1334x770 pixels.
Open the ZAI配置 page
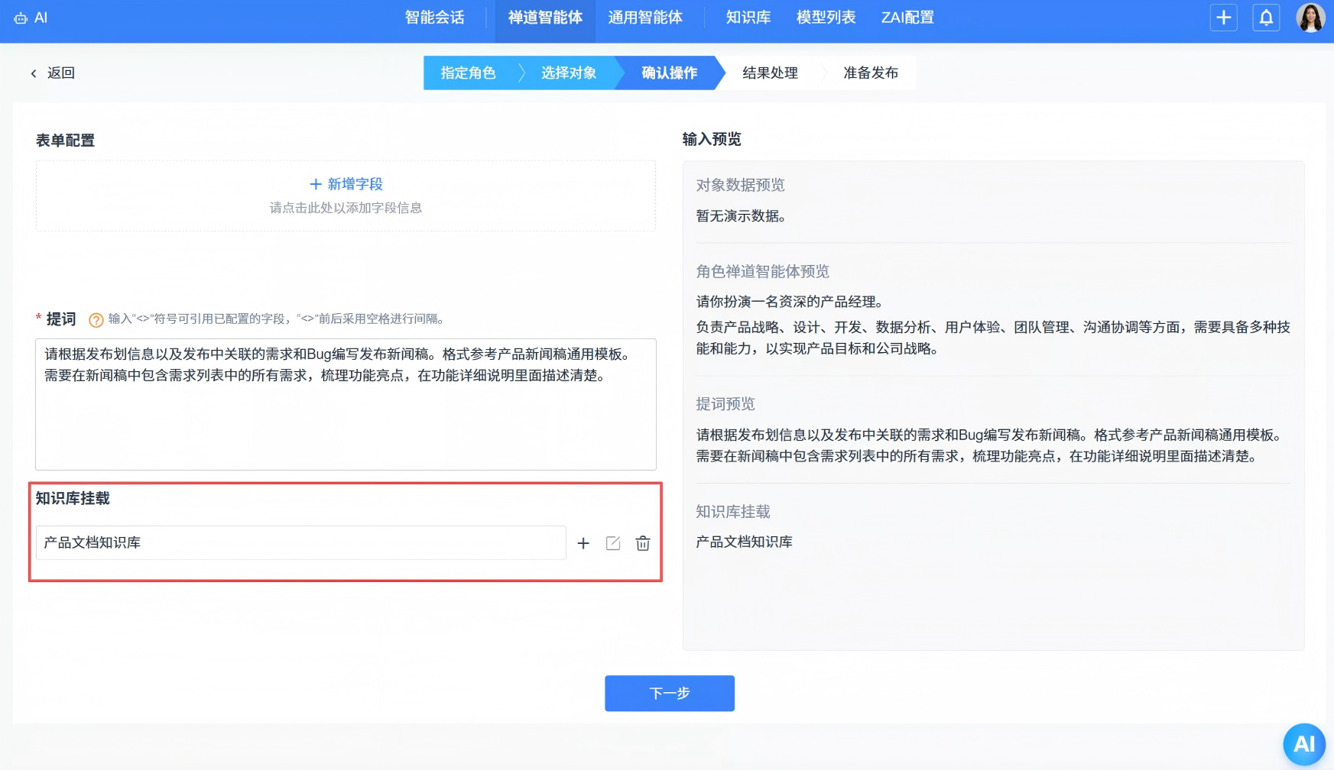click(x=907, y=18)
